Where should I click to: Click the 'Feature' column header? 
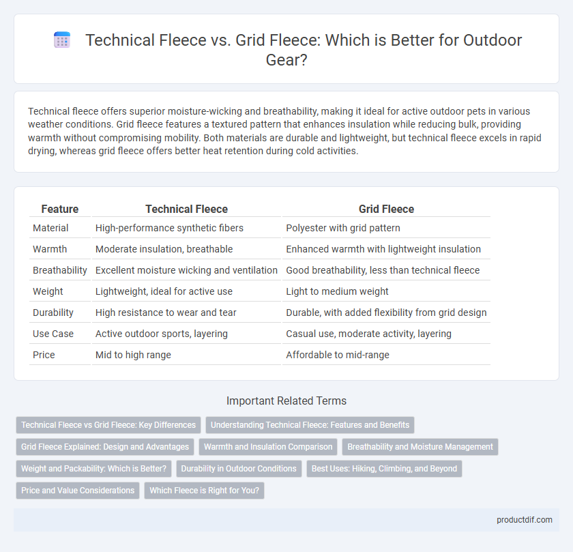pyautogui.click(x=59, y=209)
